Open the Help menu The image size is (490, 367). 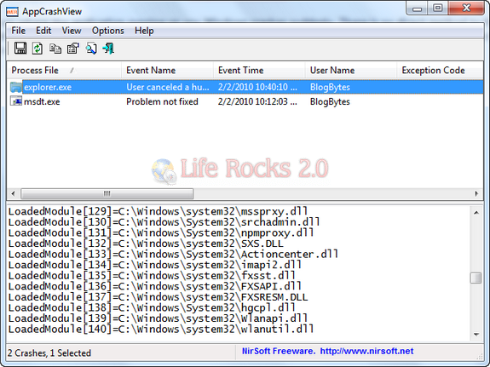[x=144, y=31]
